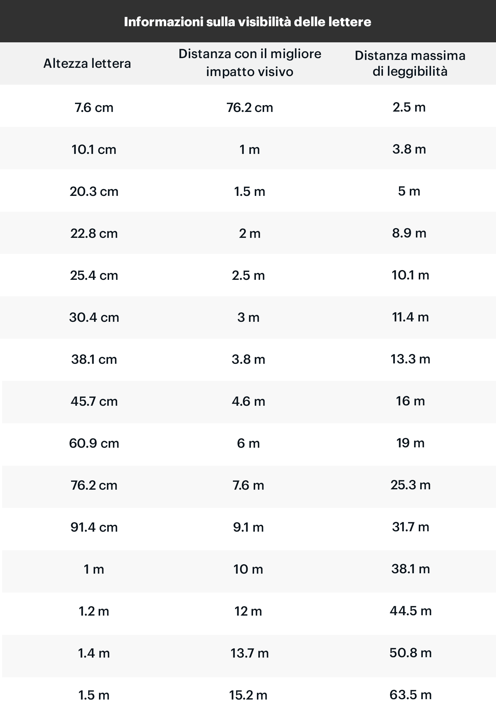Click the 13.7 m best impact distance
The height and width of the screenshot is (706, 496).
point(249,653)
